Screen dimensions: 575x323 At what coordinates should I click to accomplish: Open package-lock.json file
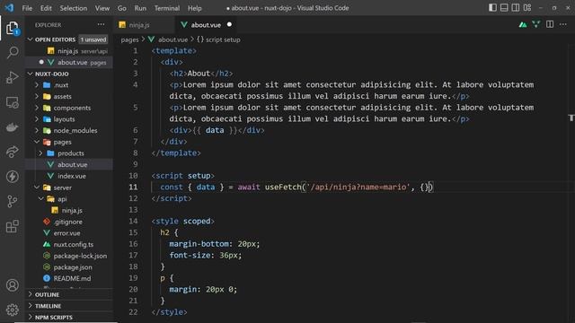[x=80, y=256]
